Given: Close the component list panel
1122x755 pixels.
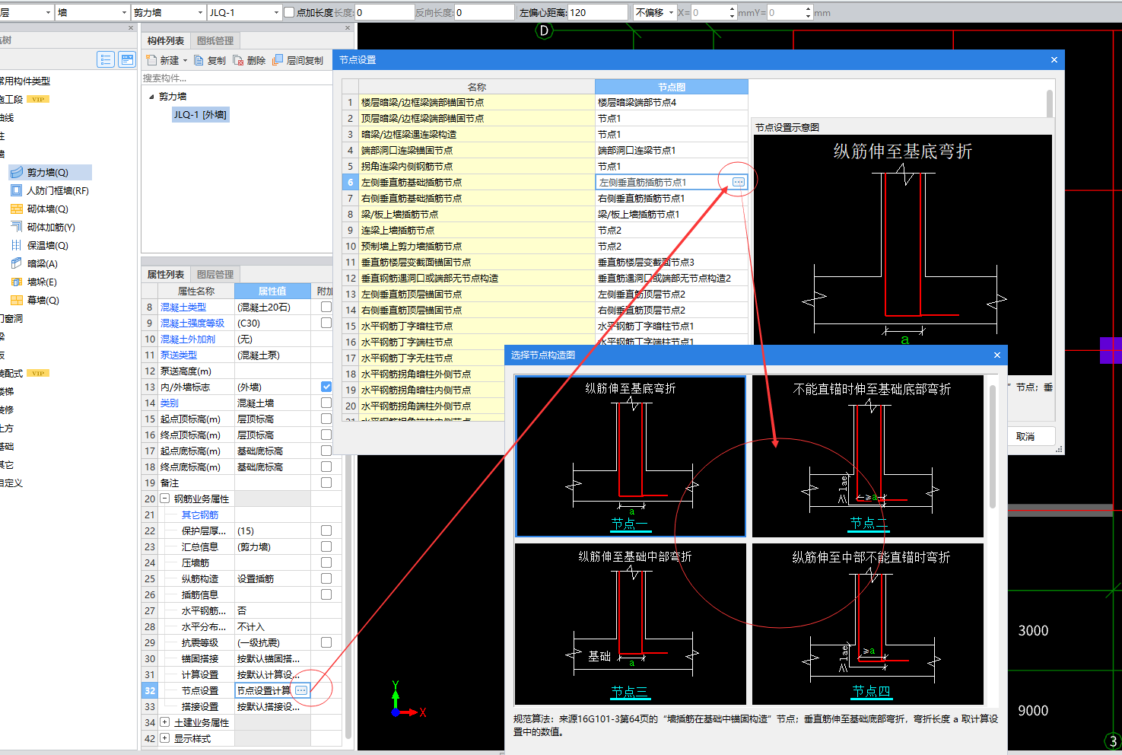Looking at the screenshot, I should (x=348, y=28).
